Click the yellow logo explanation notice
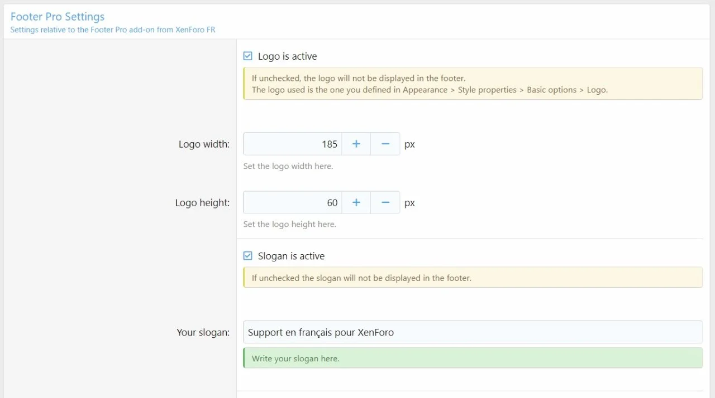This screenshot has width=715, height=398. click(x=472, y=84)
